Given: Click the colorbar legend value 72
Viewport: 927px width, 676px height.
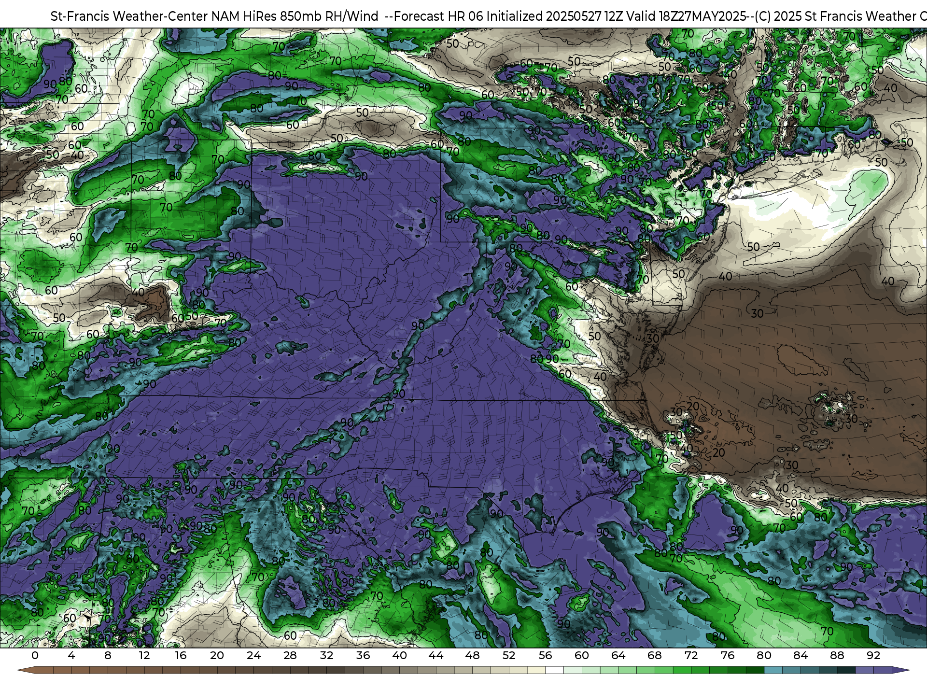Looking at the screenshot, I should 691,655.
